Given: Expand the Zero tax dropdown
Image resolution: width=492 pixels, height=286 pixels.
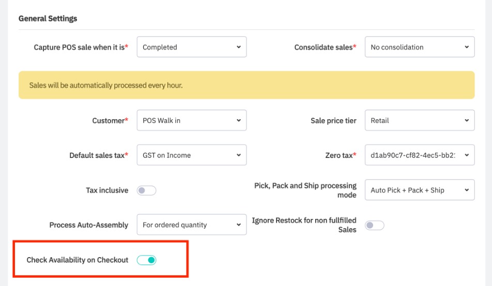Looking at the screenshot, I should (x=419, y=155).
